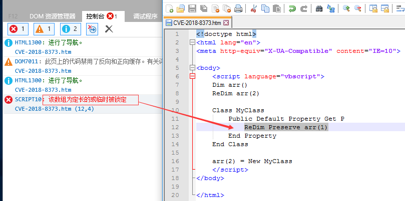
Task: Collapse the html tag fold on line 2
Action: click(192, 42)
